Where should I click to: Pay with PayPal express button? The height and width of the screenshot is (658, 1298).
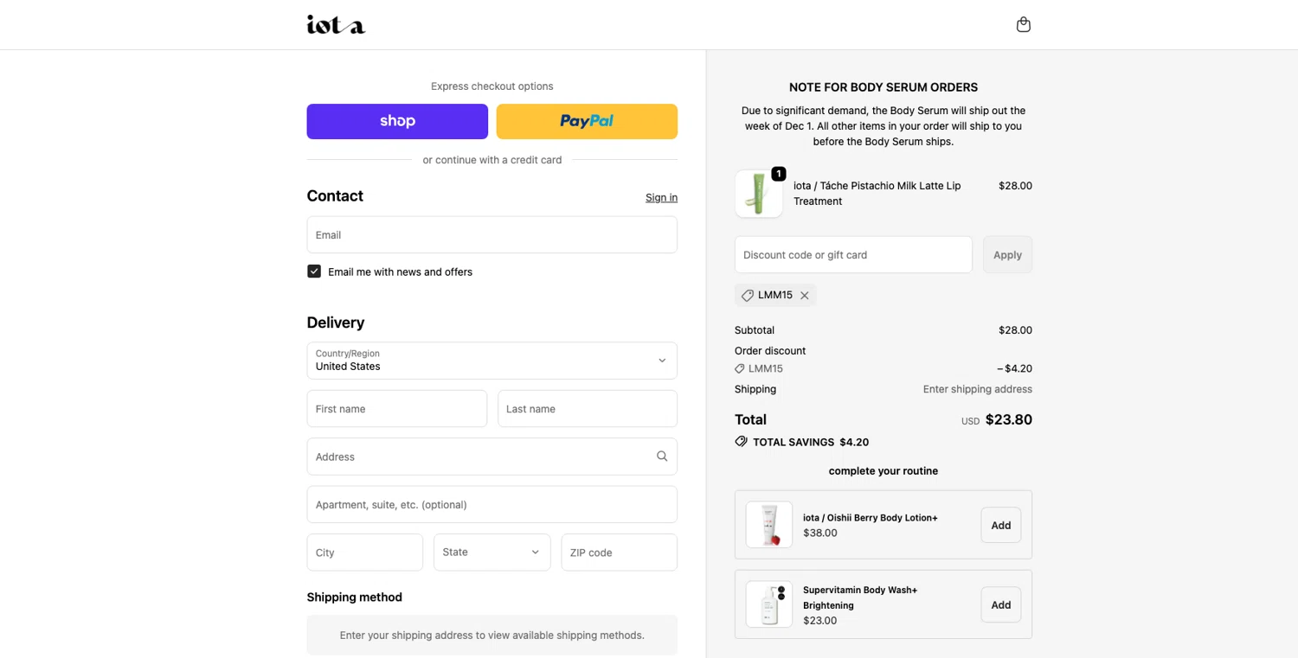(x=587, y=121)
